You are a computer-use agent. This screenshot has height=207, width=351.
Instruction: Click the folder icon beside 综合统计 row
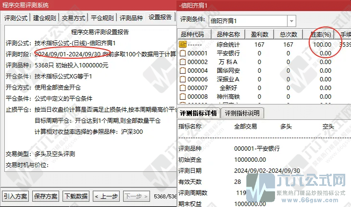183,45
